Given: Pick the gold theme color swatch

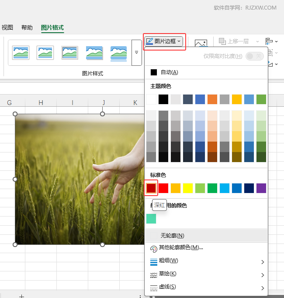Looking at the screenshot, I should (x=237, y=99).
